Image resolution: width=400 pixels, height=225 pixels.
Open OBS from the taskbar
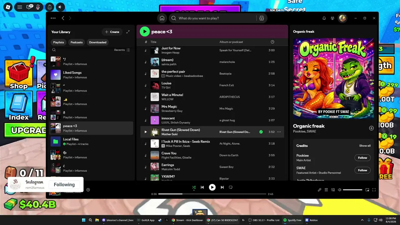264,220
